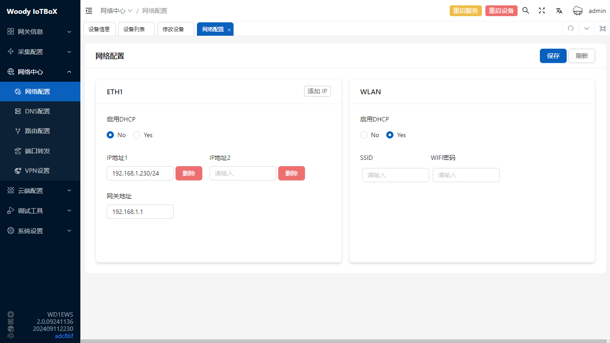
Task: Click the horizontal scrollbar at bottom
Action: pyautogui.click(x=344, y=341)
